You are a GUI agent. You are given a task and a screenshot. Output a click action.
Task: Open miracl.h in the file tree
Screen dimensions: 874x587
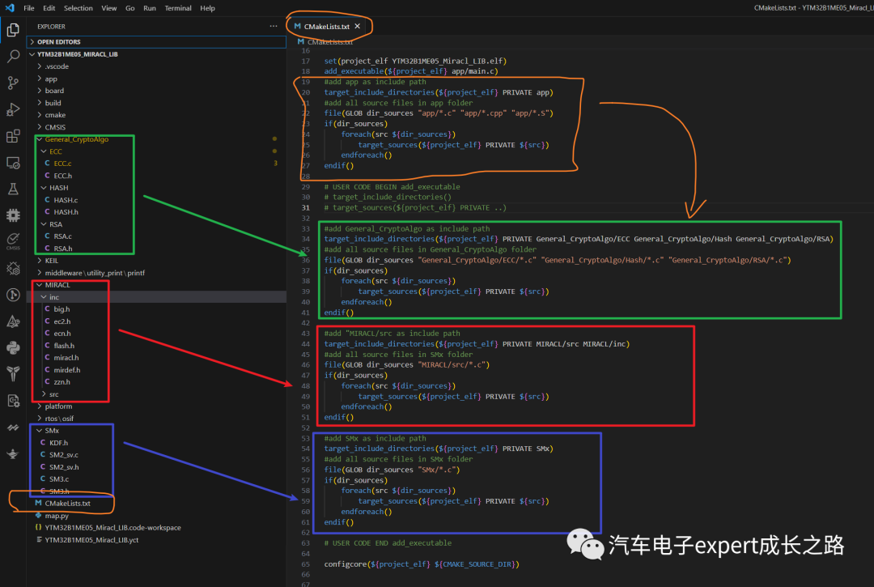pyautogui.click(x=156, y=357)
